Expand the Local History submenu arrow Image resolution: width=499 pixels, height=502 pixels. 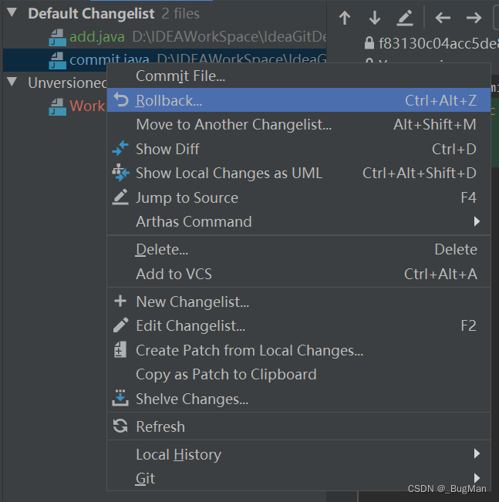[x=477, y=453]
